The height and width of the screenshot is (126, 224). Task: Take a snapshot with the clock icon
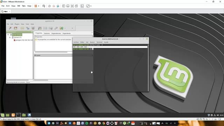(49, 6)
